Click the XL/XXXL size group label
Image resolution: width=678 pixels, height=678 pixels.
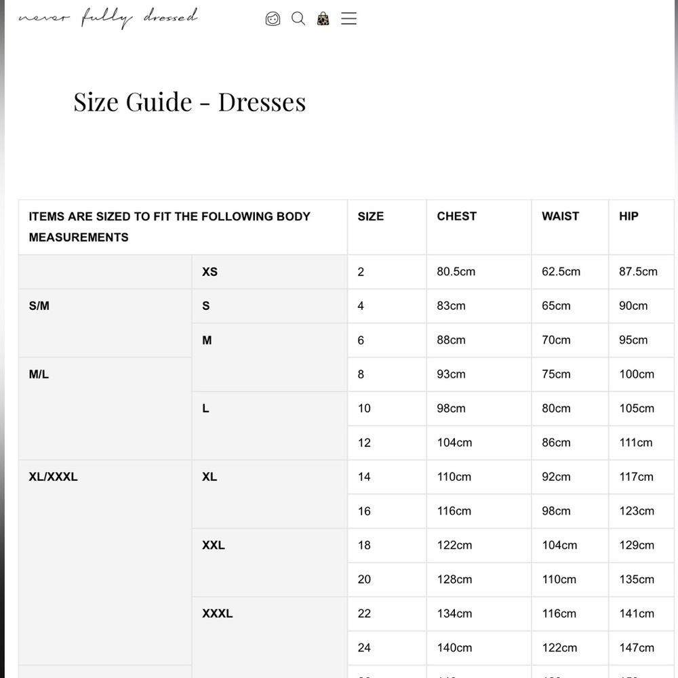coord(53,477)
